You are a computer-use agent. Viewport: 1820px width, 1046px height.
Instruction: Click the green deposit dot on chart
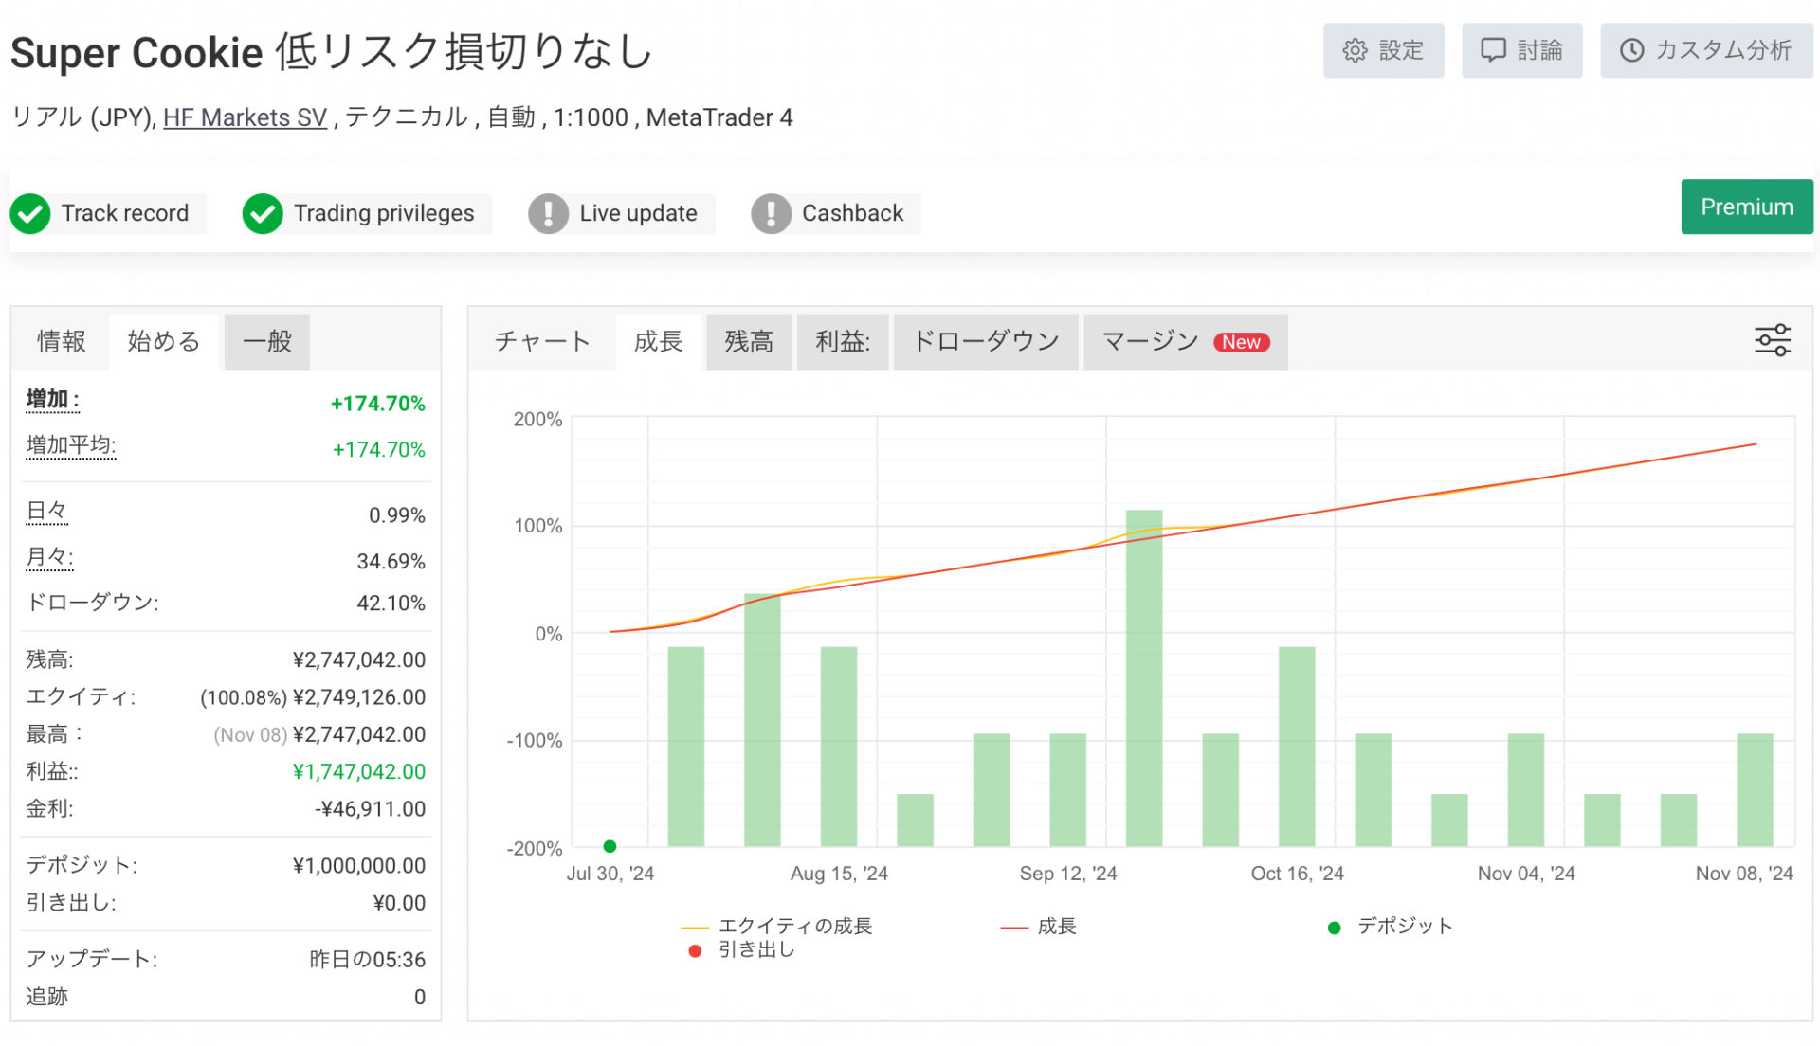[610, 846]
